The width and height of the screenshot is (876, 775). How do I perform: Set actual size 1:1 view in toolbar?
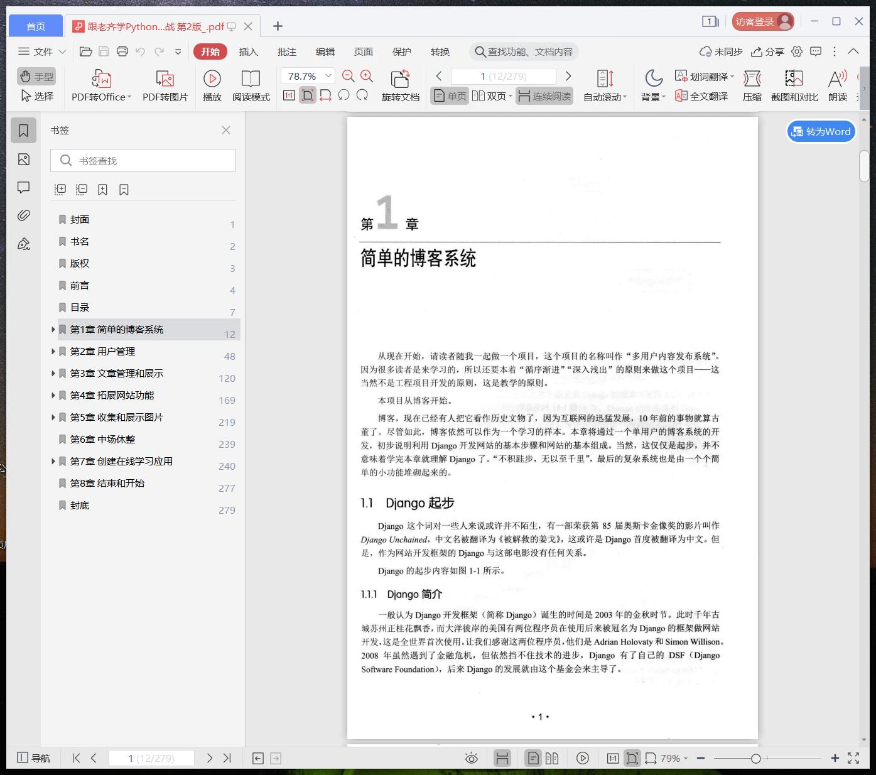coord(289,95)
